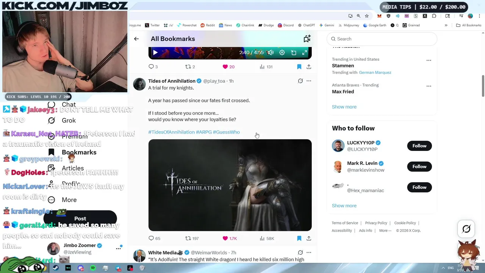Mute the top post's video

(x=271, y=53)
